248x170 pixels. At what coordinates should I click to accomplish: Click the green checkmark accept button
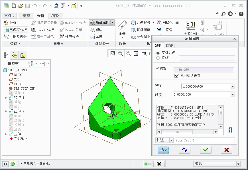point(206,150)
